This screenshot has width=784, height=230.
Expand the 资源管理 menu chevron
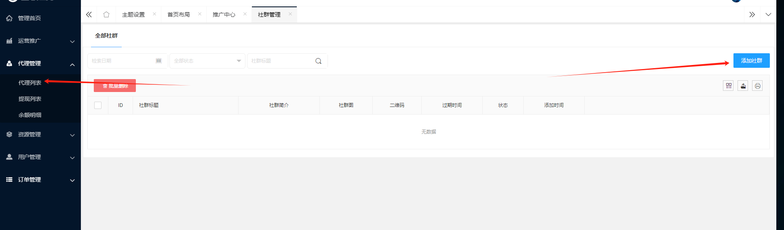(72, 135)
